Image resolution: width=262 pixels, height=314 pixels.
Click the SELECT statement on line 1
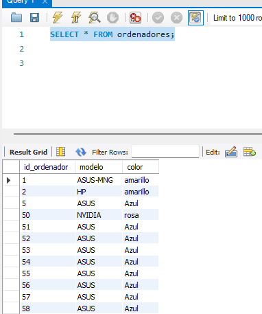coord(112,34)
